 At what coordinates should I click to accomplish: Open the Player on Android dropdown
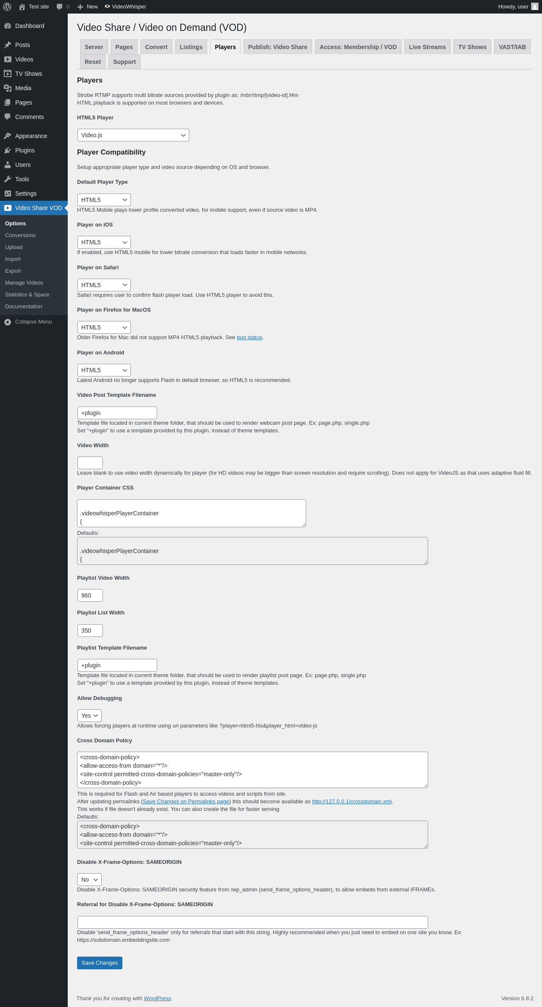coord(104,370)
